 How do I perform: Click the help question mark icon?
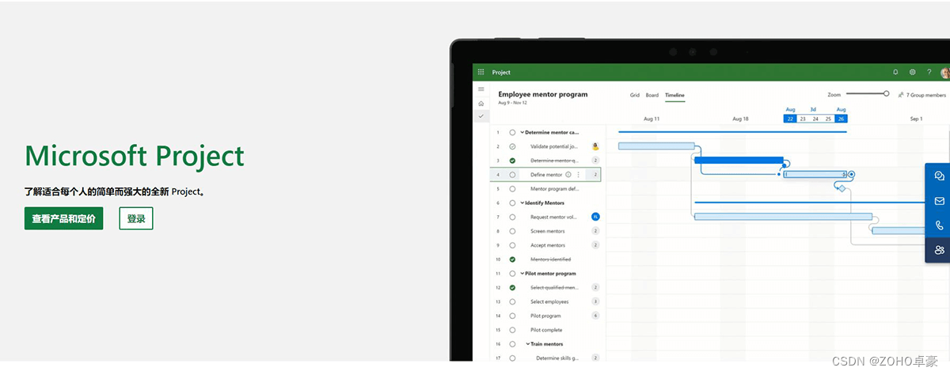coord(929,72)
